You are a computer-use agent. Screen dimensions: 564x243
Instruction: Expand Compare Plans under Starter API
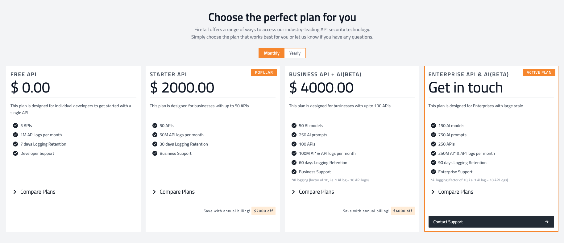pos(177,192)
